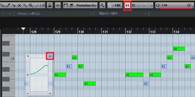
Task: Toggle snap in the note expression editor
Action: coord(50,56)
